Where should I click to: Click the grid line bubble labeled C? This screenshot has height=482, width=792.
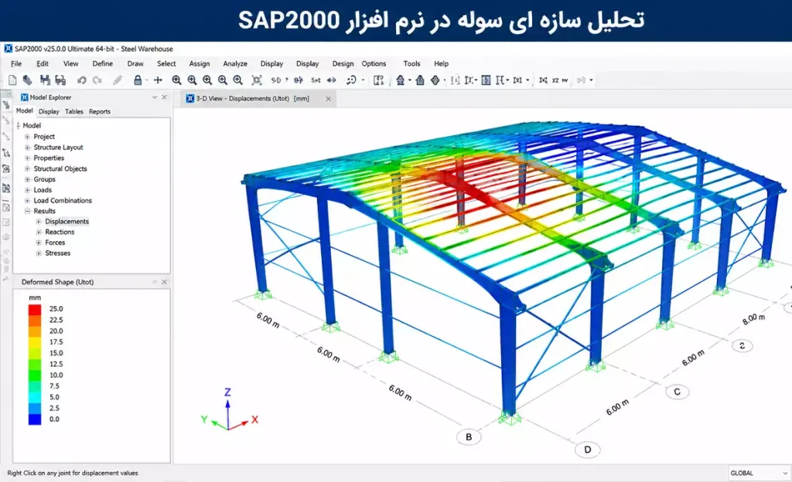coord(677,392)
